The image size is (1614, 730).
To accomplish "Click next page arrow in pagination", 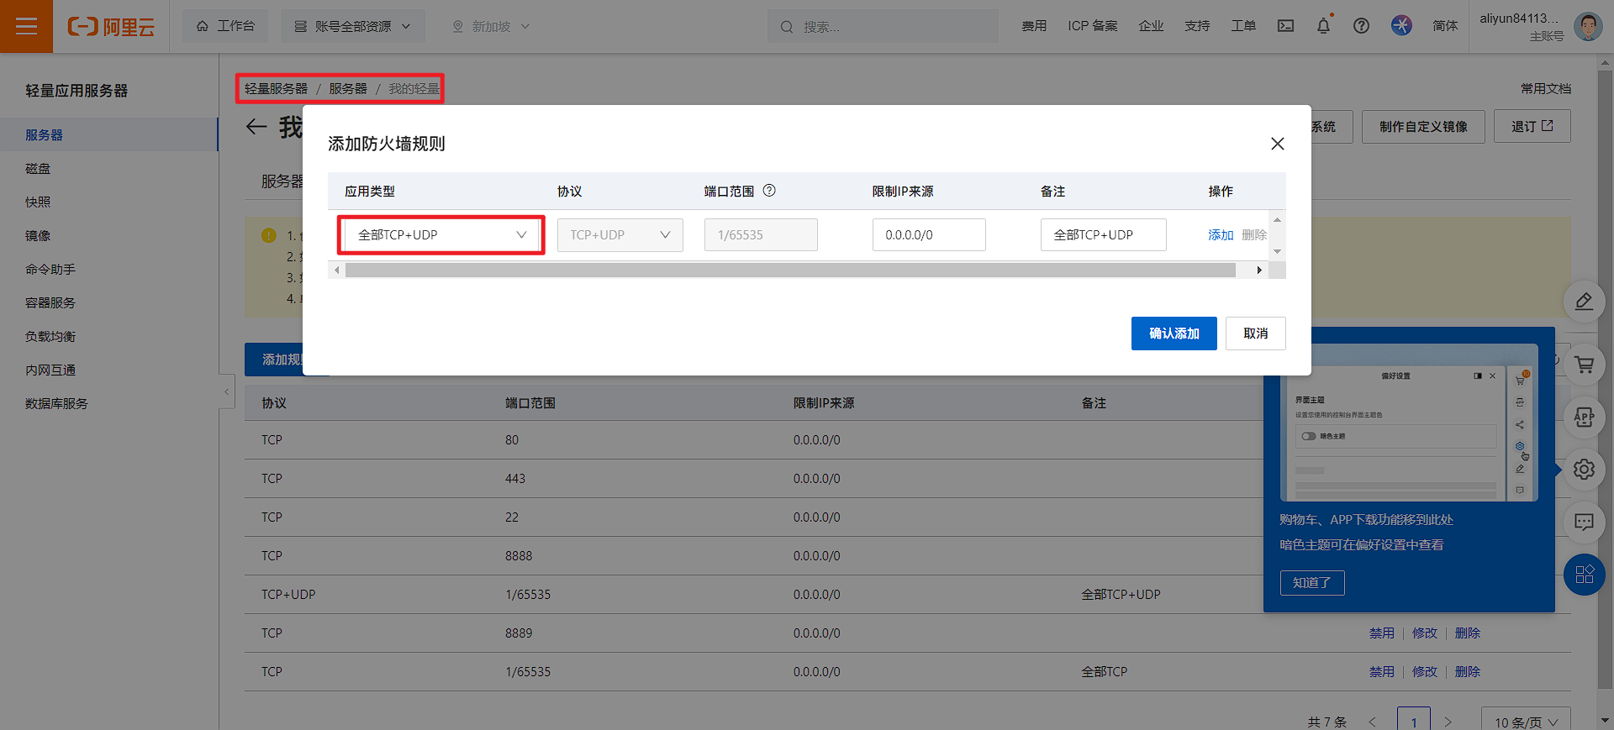I will click(1448, 722).
